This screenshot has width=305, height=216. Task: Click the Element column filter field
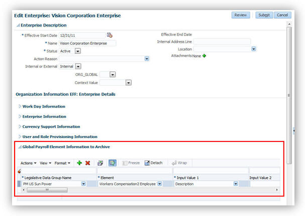coord(135,171)
